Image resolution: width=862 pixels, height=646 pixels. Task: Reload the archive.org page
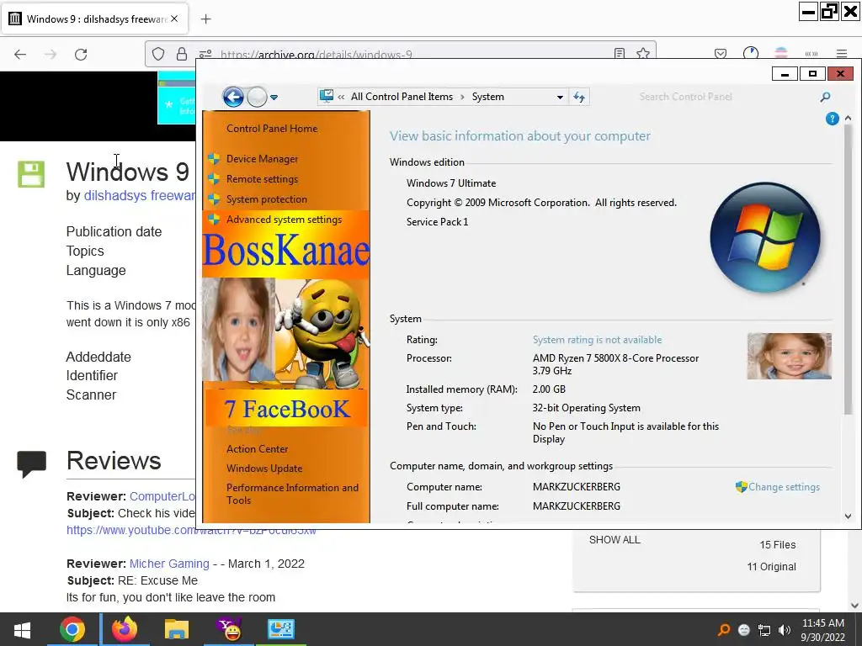click(x=81, y=55)
